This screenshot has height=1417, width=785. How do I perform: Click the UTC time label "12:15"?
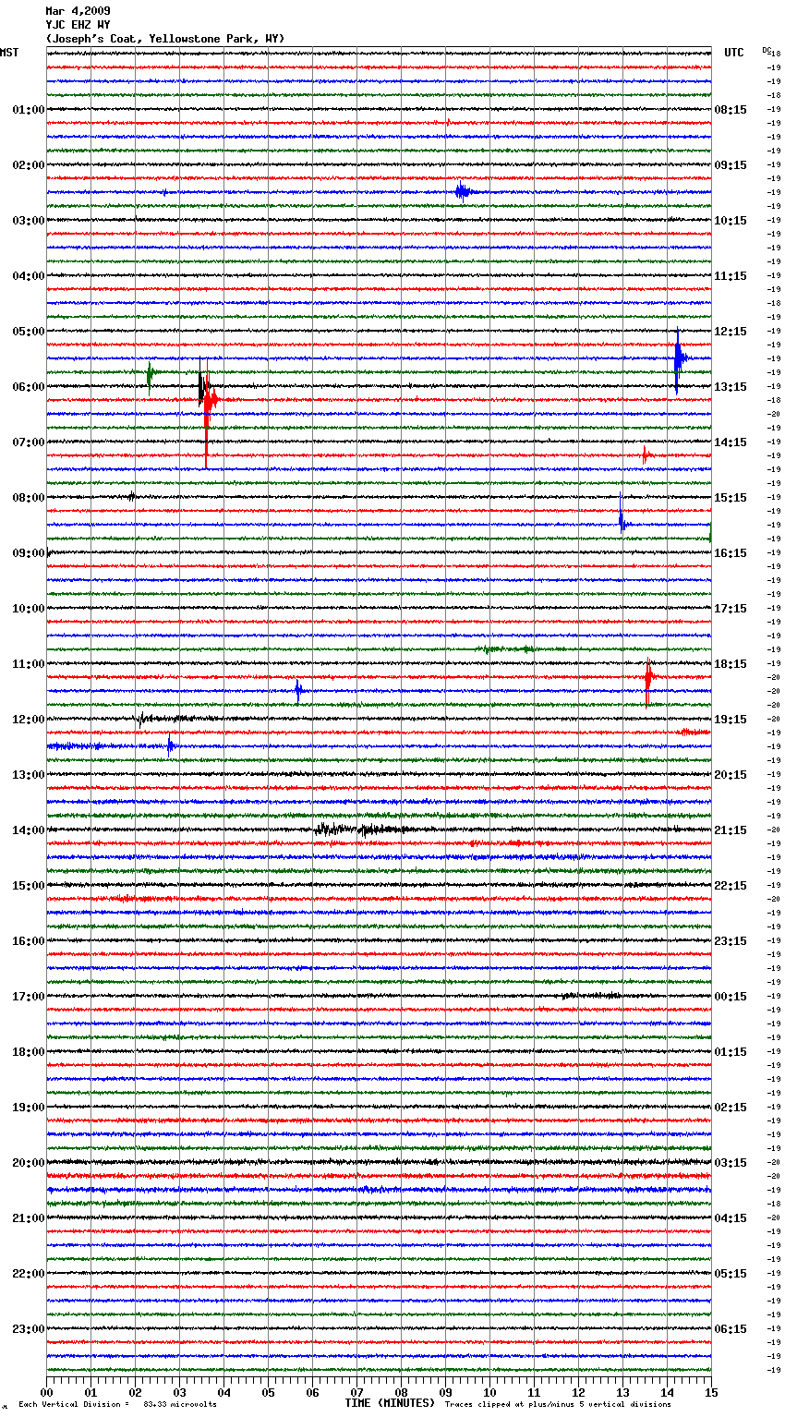pyautogui.click(x=731, y=332)
